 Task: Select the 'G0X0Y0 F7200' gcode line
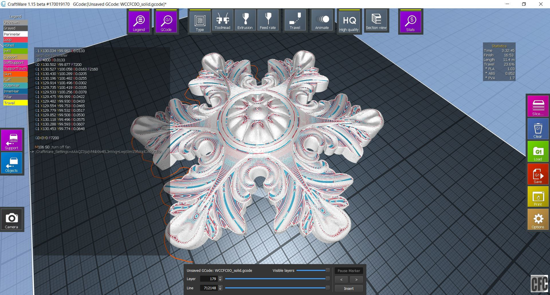(x=47, y=138)
